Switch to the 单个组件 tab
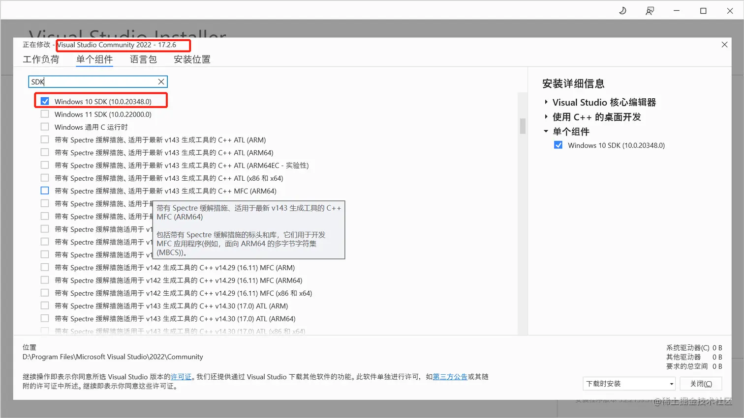 tap(94, 59)
